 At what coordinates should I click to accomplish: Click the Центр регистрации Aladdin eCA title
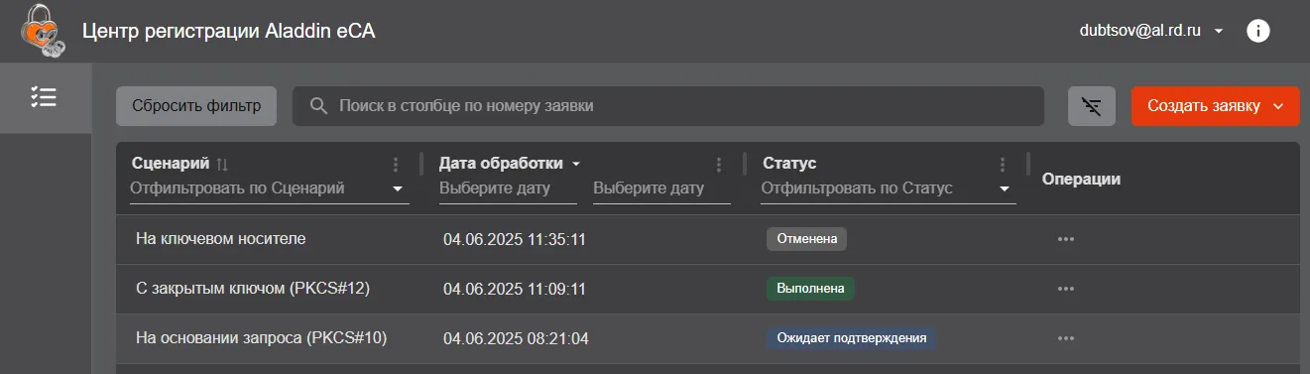point(229,31)
